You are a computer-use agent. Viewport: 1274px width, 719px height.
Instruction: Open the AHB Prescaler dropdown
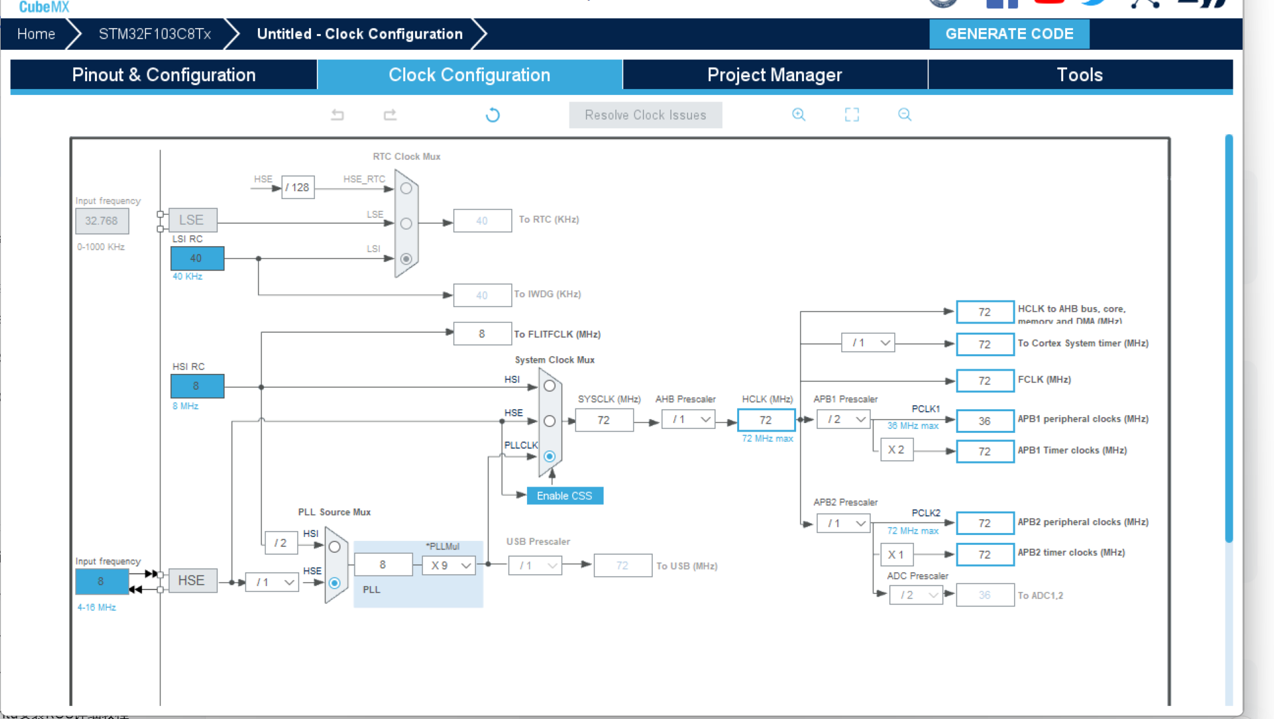click(x=688, y=419)
